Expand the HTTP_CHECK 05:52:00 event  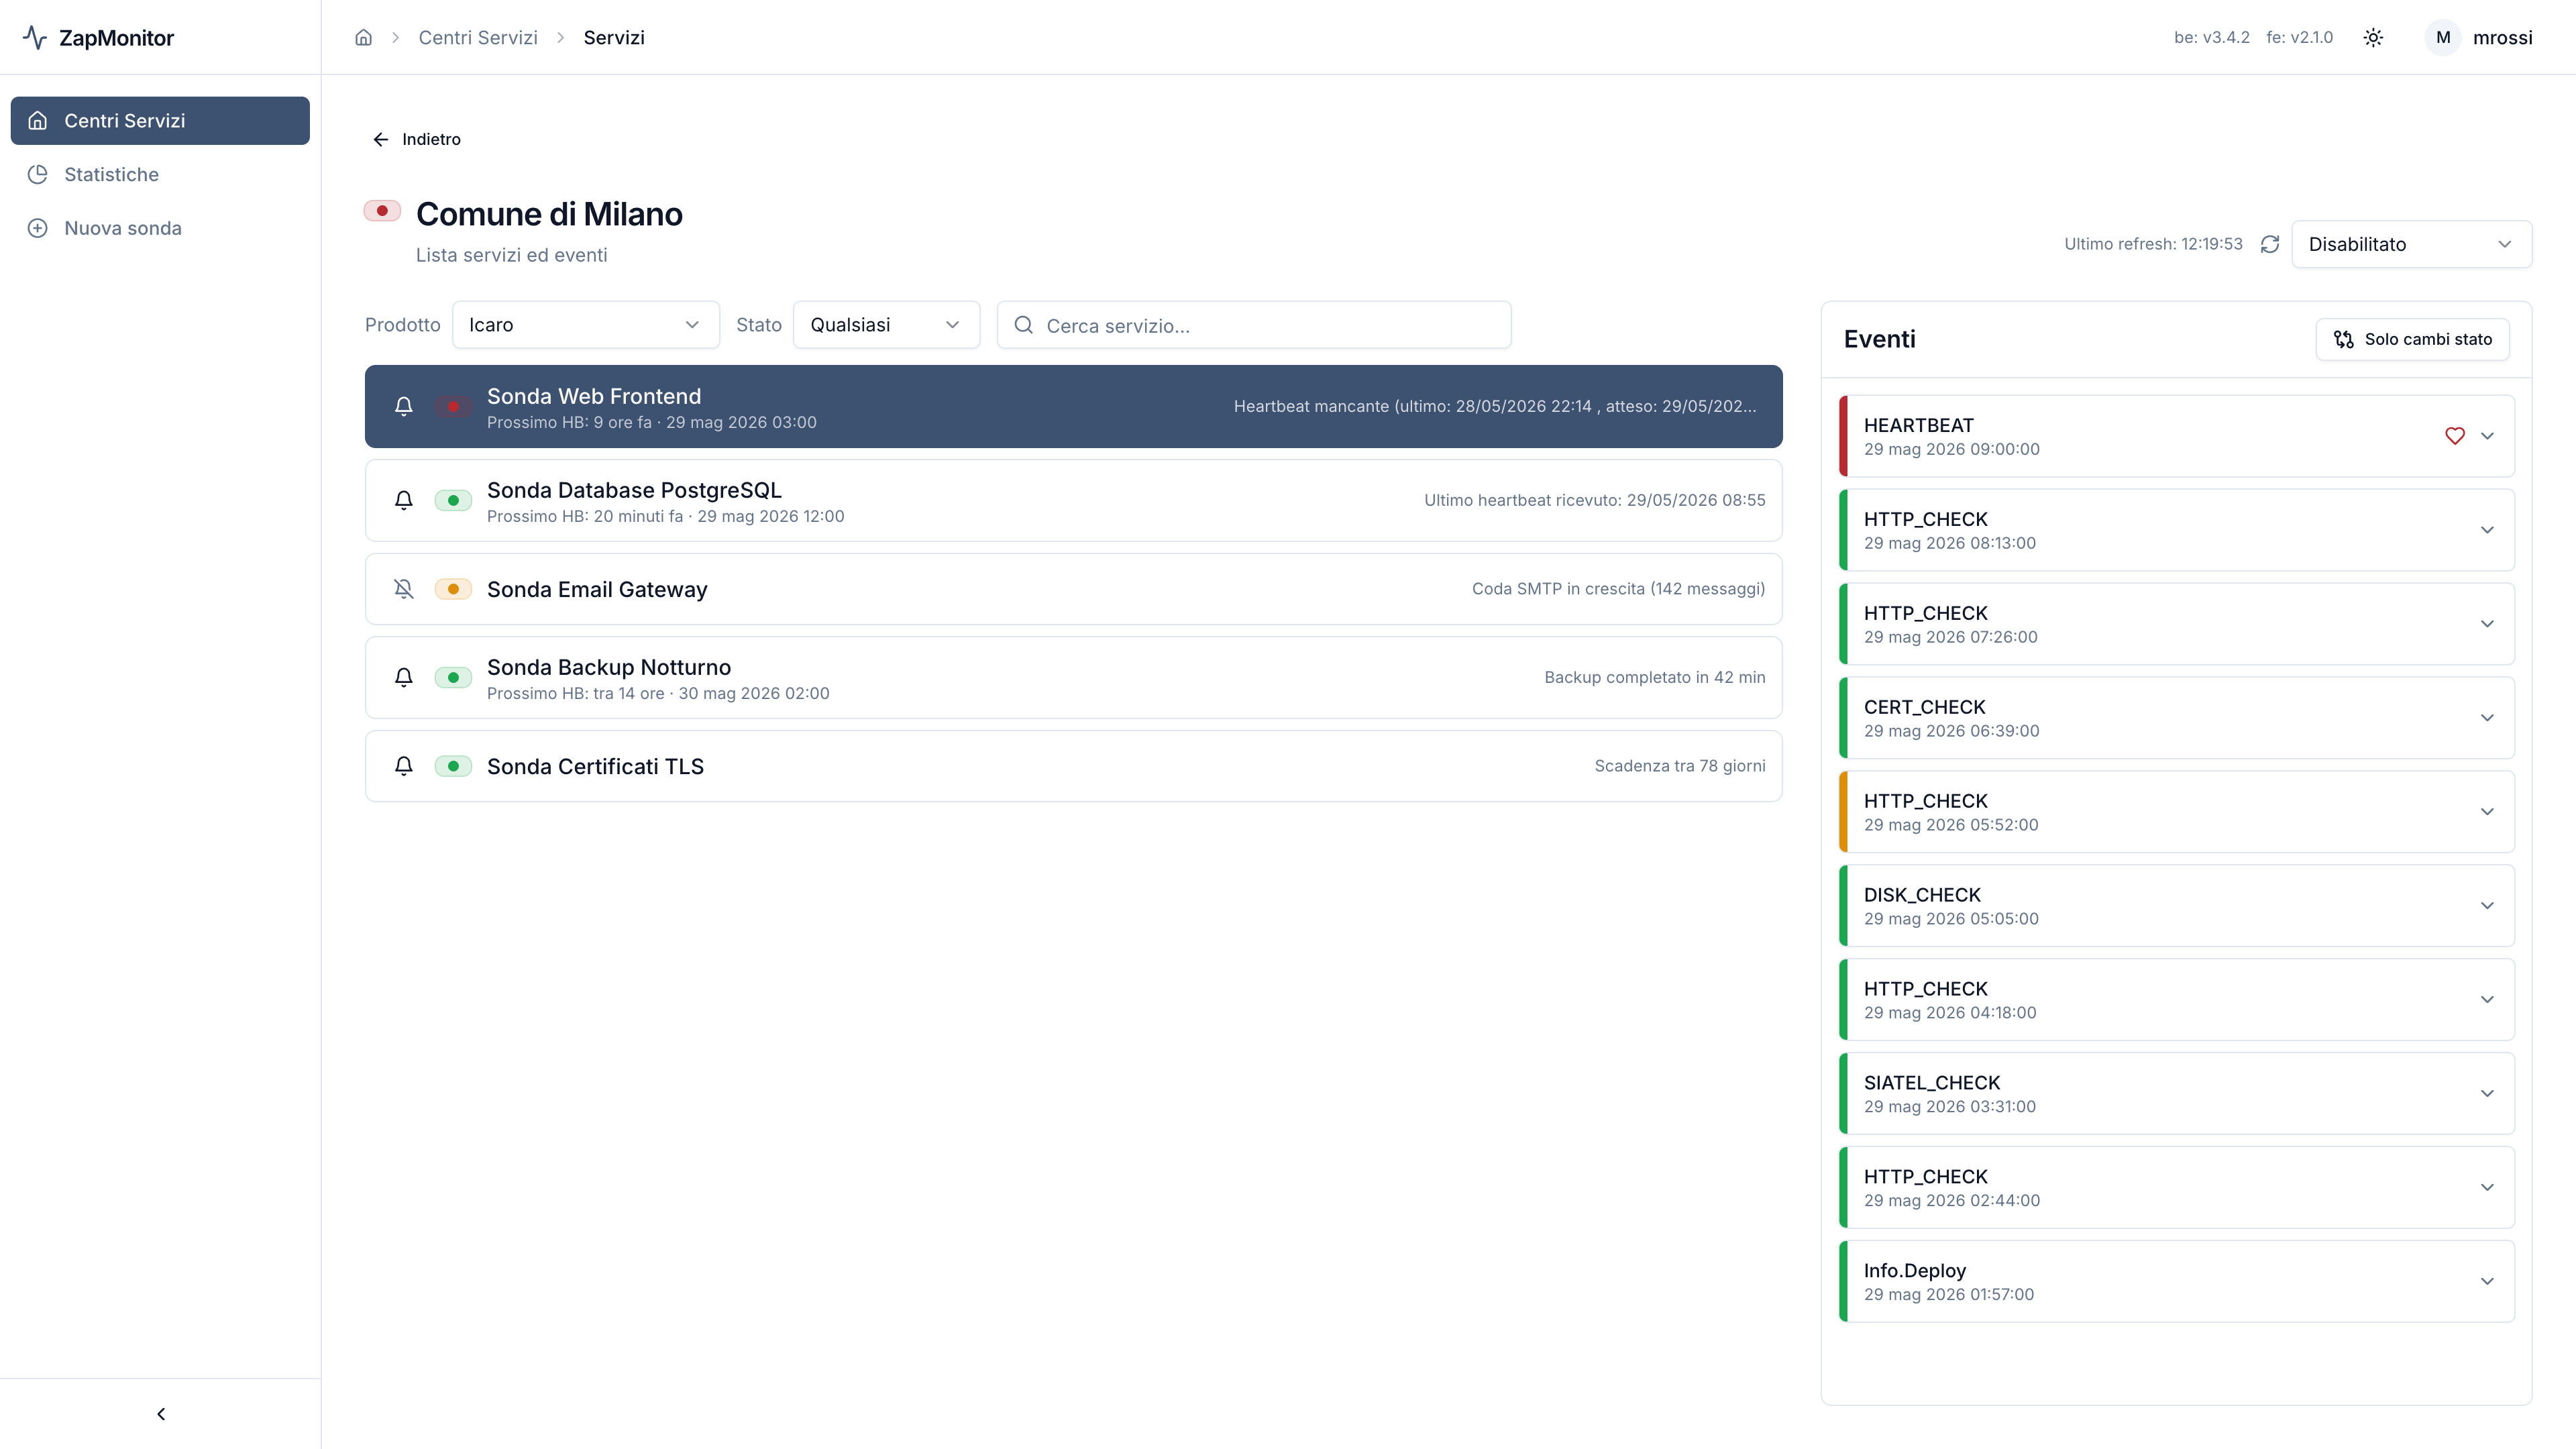[x=2487, y=812]
